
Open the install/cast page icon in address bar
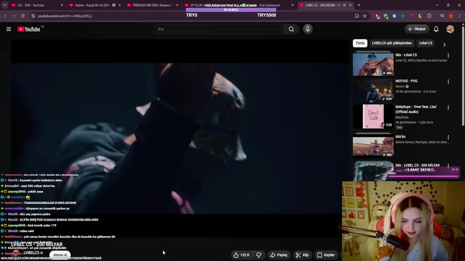(357, 16)
